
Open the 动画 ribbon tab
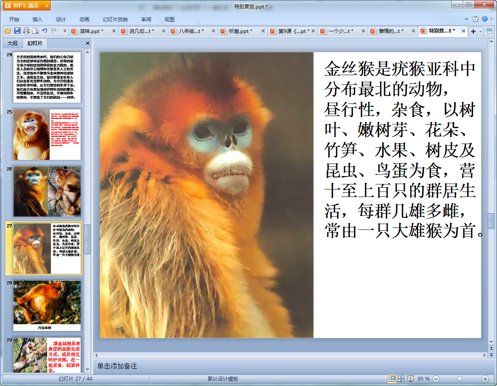point(84,19)
